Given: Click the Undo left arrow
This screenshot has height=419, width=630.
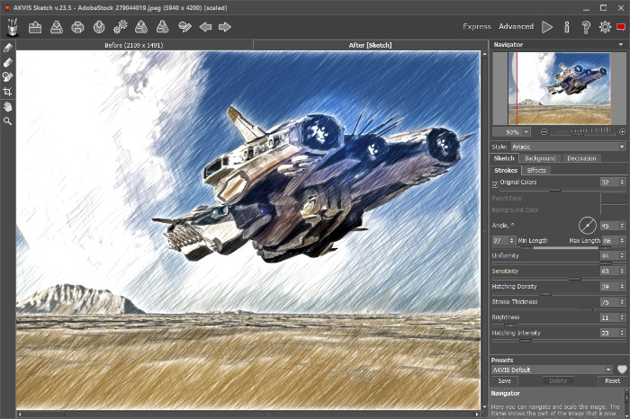Looking at the screenshot, I should (x=205, y=27).
